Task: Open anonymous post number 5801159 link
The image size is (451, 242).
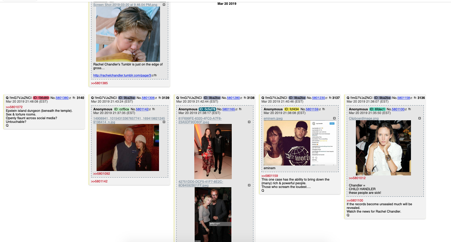Action: tap(313, 109)
